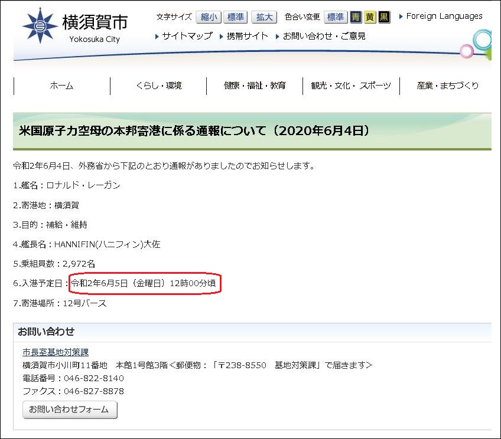Reset text size with 標準 button
Viewport: 501px width, 439px height.
click(x=236, y=17)
